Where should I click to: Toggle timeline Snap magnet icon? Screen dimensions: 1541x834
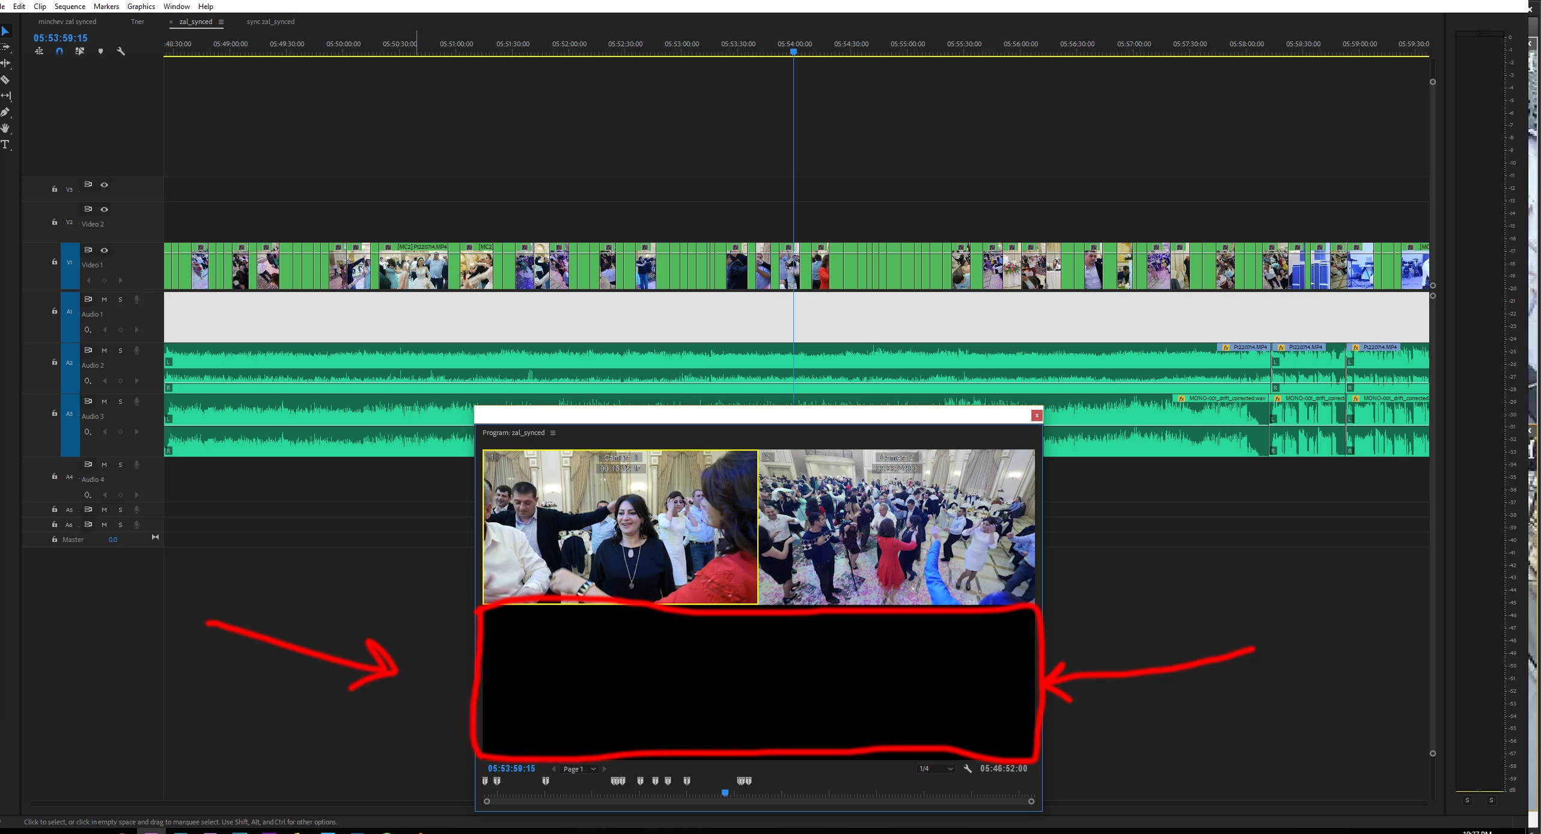click(x=60, y=52)
